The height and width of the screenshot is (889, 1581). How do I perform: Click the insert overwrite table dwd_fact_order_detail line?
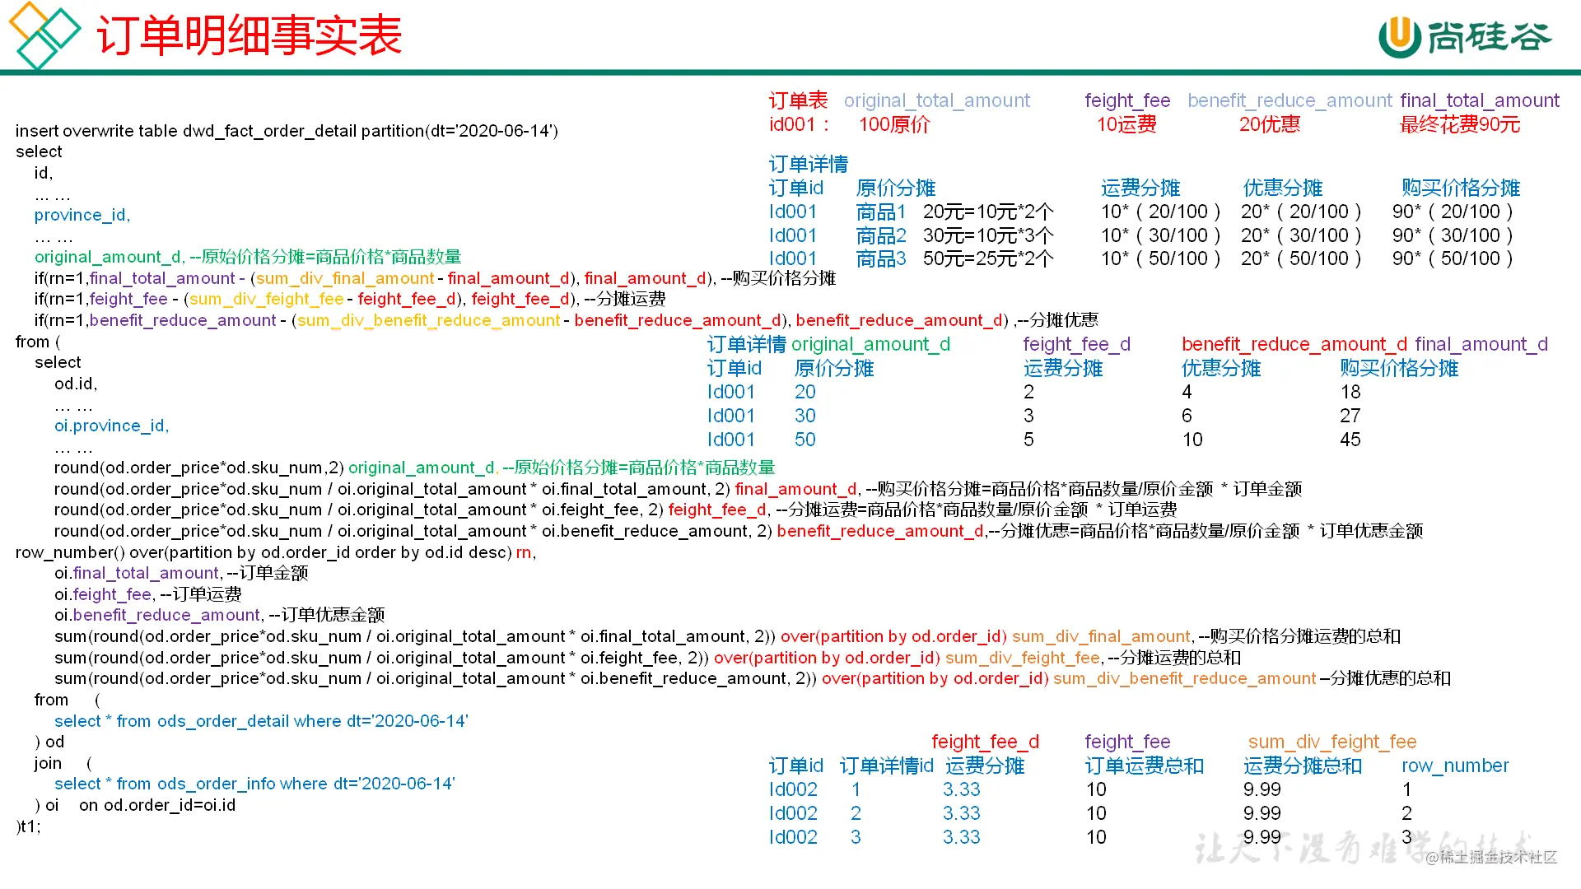pyautogui.click(x=287, y=131)
